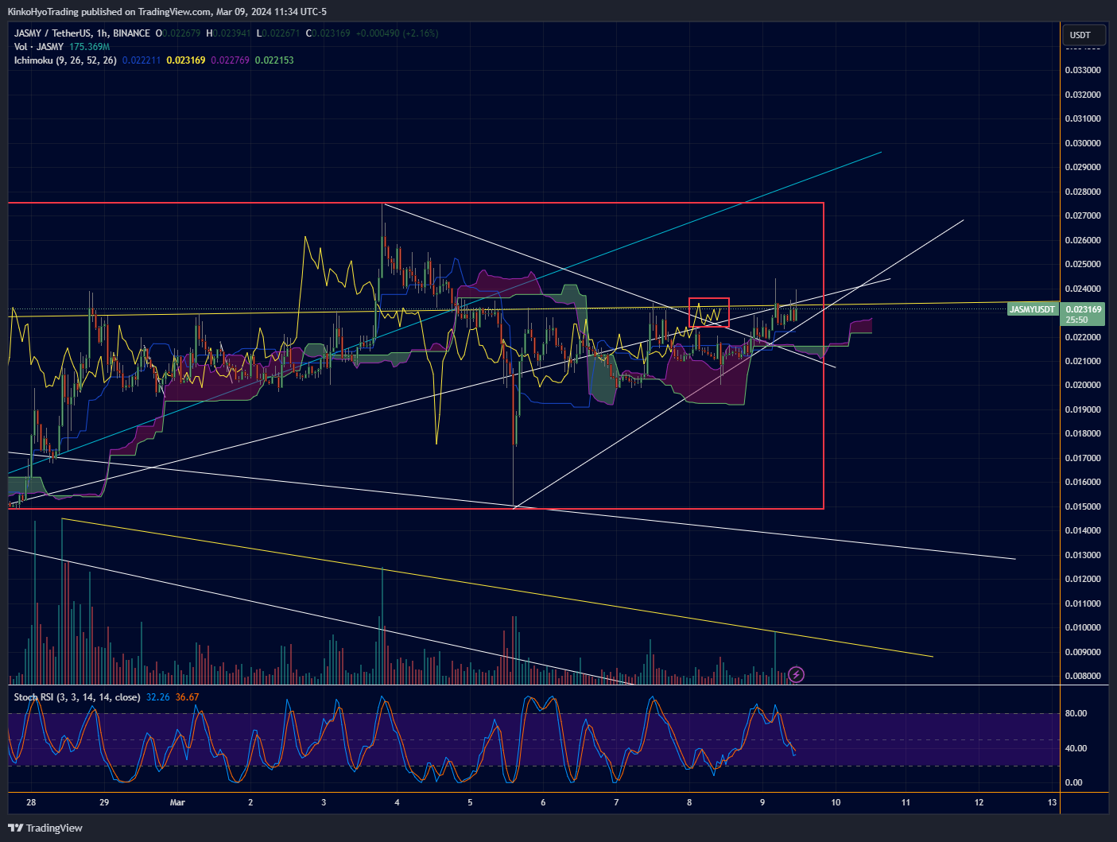Viewport: 1117px width, 842px height.
Task: Click the Stoch RSI K value 32.26
Action: 158,697
